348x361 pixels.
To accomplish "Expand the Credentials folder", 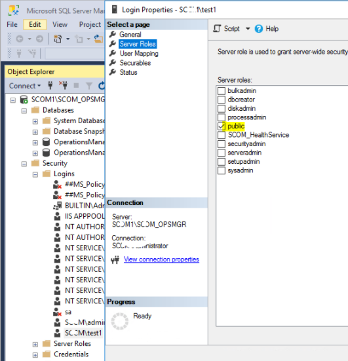I will pos(35,355).
